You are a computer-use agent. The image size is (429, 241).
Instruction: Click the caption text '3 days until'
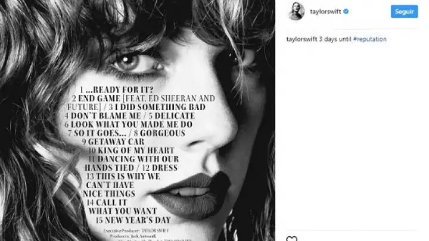click(x=335, y=39)
